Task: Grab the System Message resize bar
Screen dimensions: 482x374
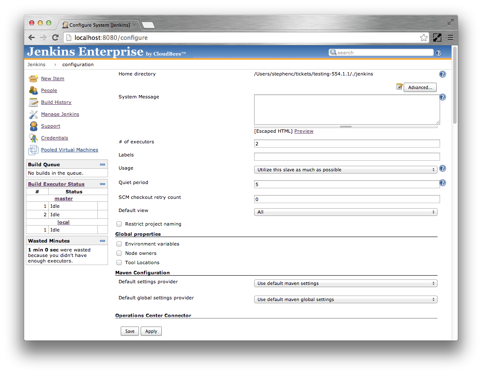Action: [x=346, y=126]
